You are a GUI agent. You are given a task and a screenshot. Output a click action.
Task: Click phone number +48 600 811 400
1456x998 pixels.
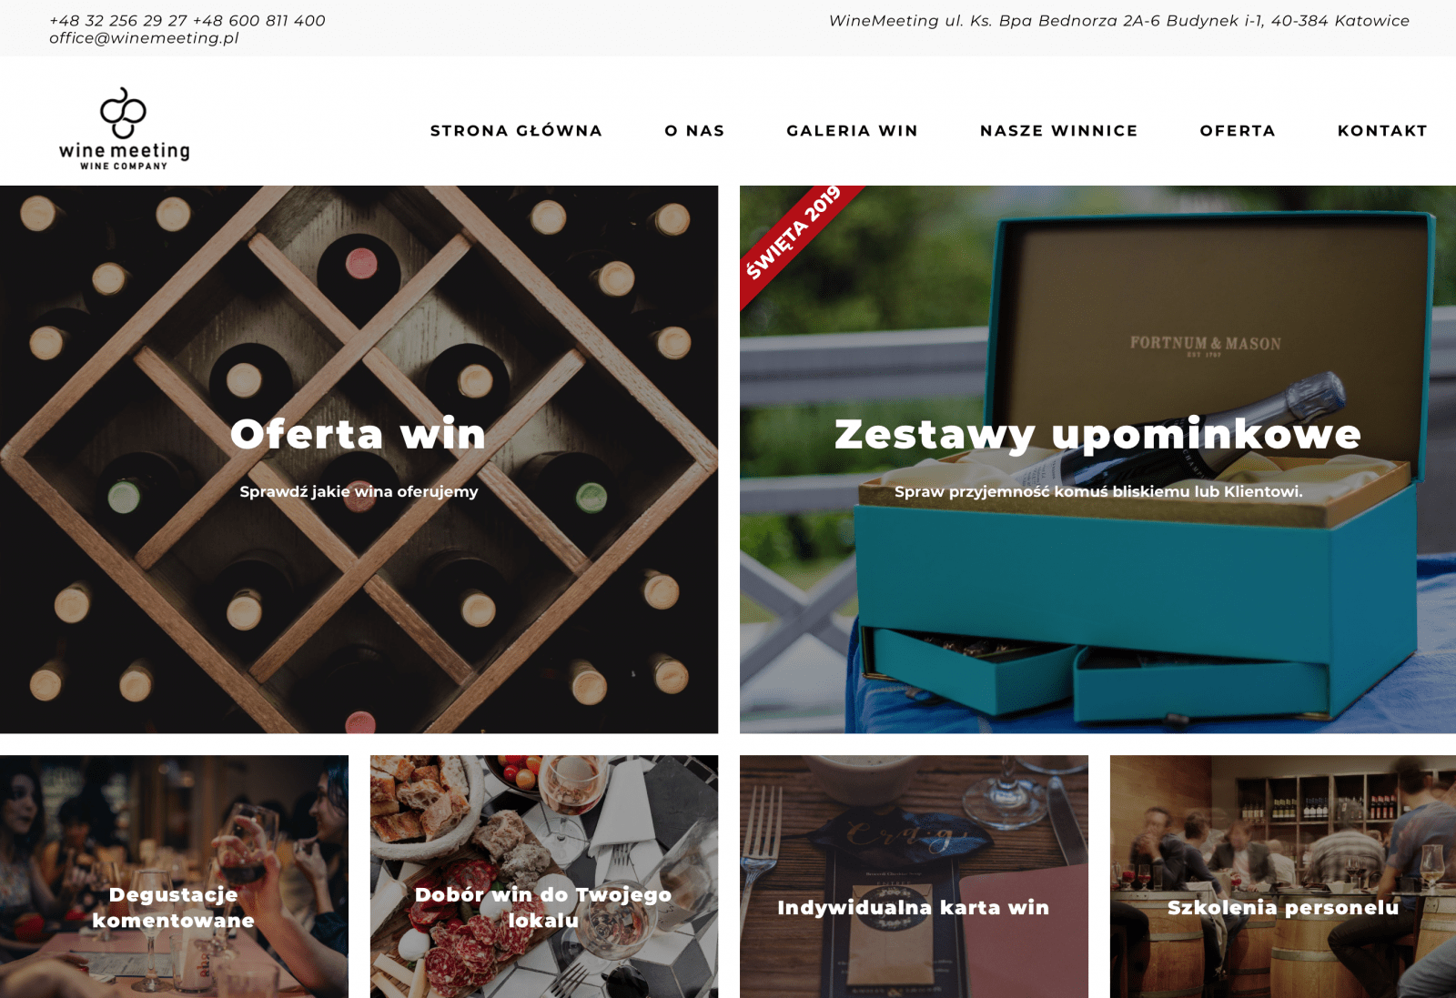pos(259,21)
